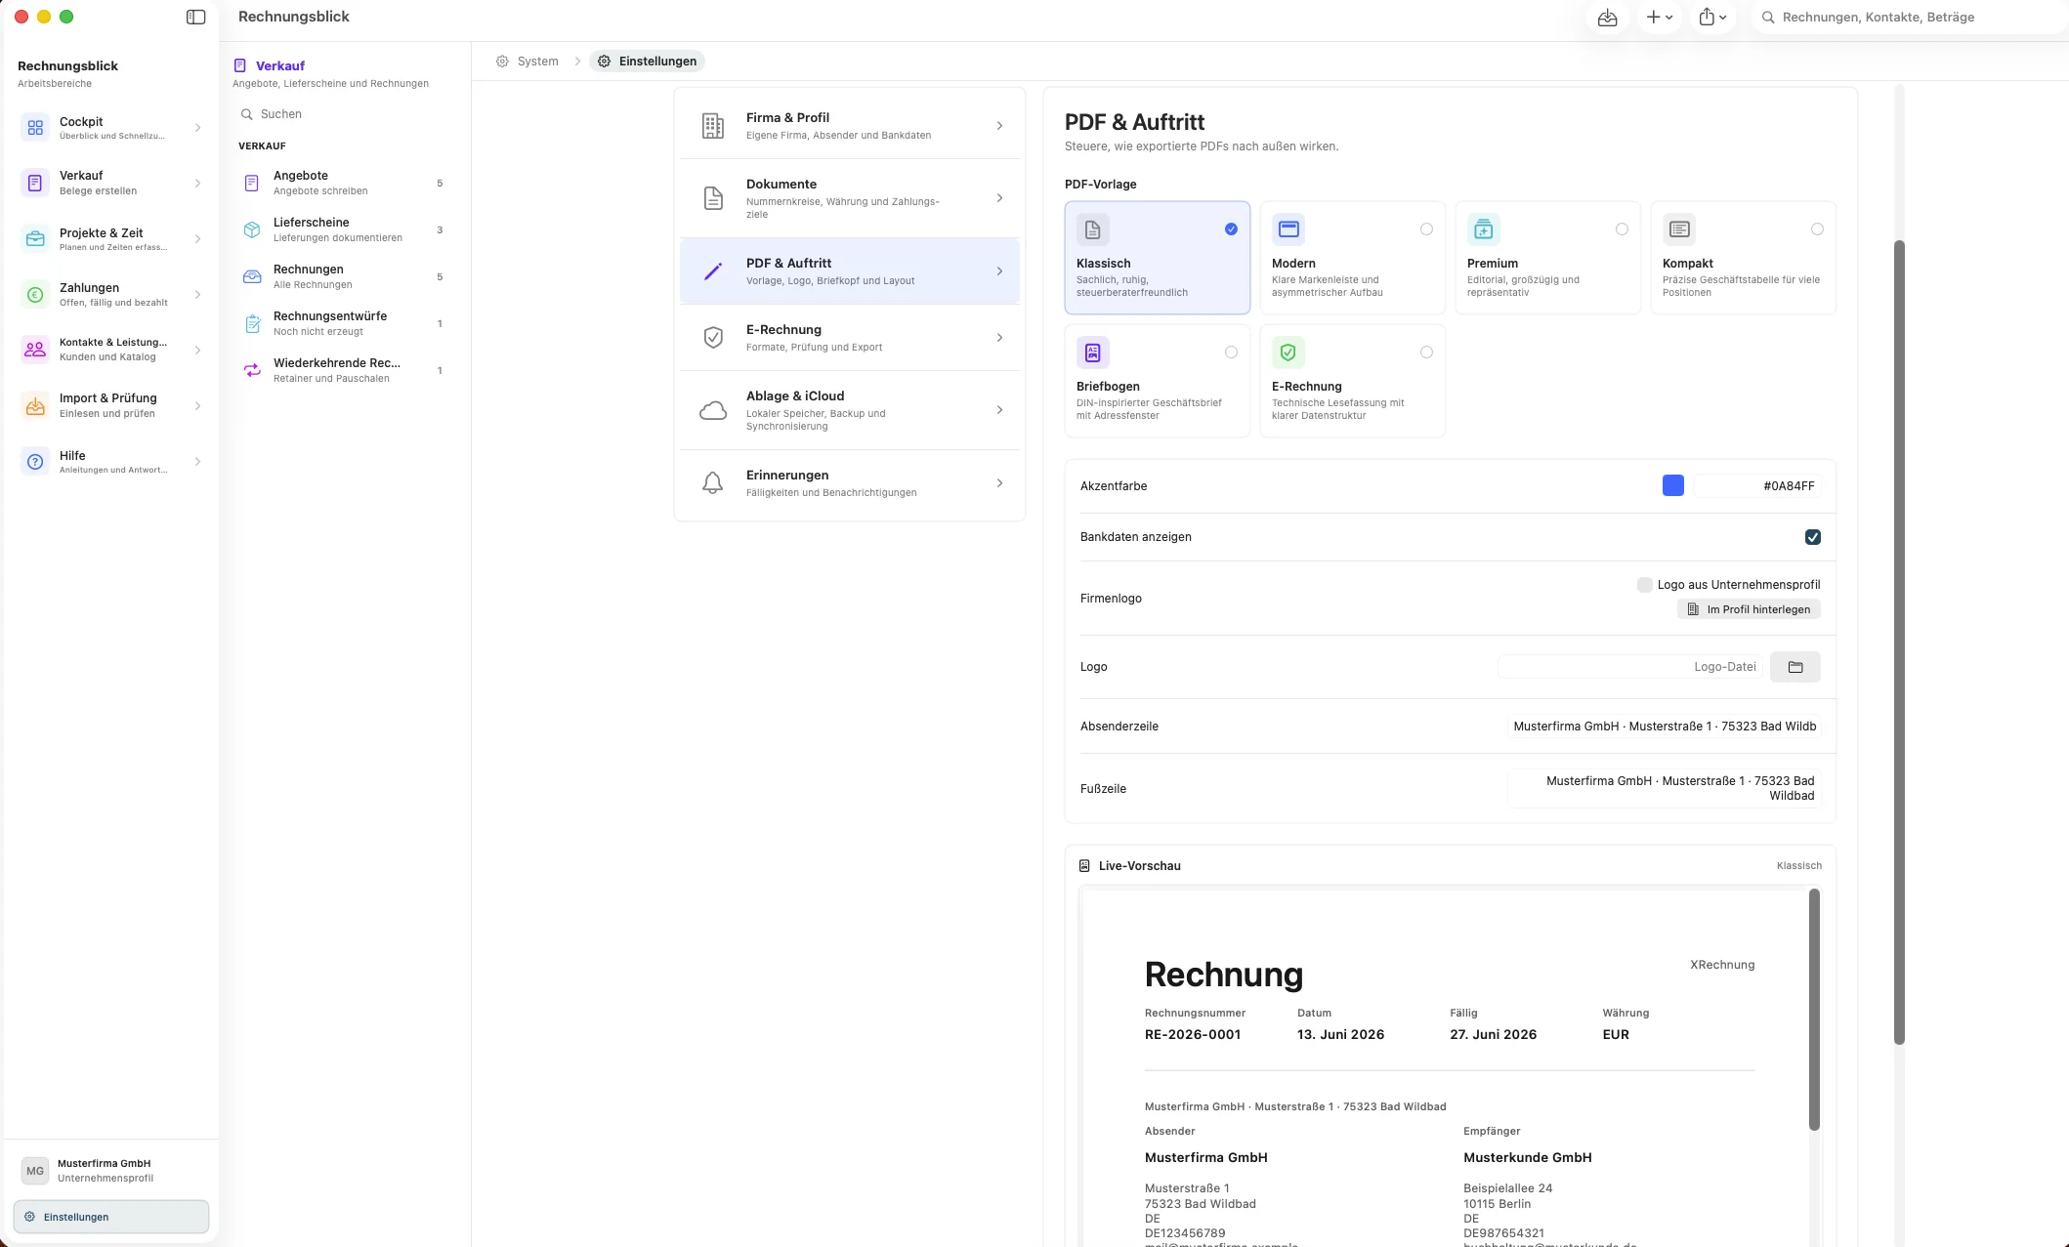Select the Verkauf workspace icon
The width and height of the screenshot is (2069, 1247).
click(x=35, y=183)
